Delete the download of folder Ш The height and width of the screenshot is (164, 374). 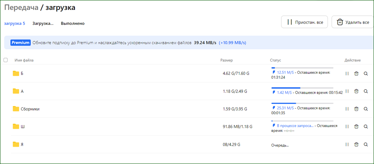pos(356,127)
